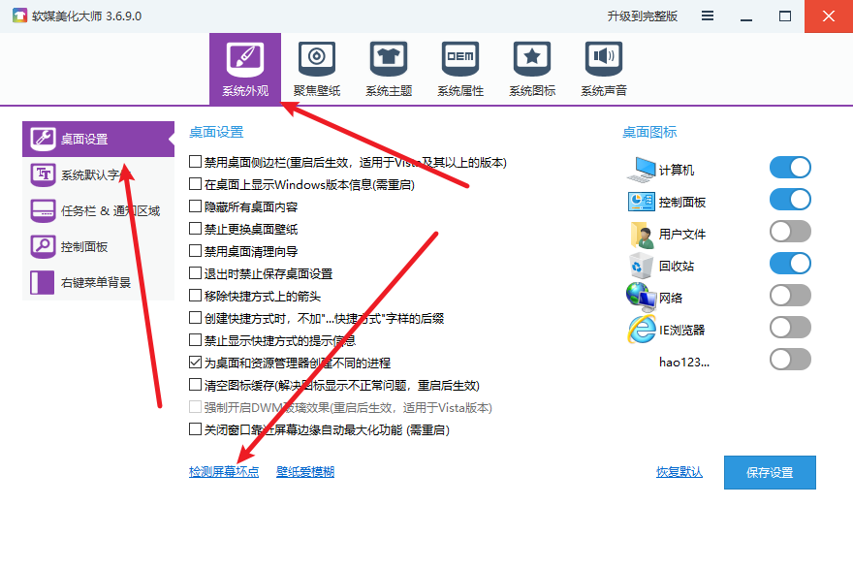Open the 系统图标 star icon
The width and height of the screenshot is (853, 569).
coord(532,59)
